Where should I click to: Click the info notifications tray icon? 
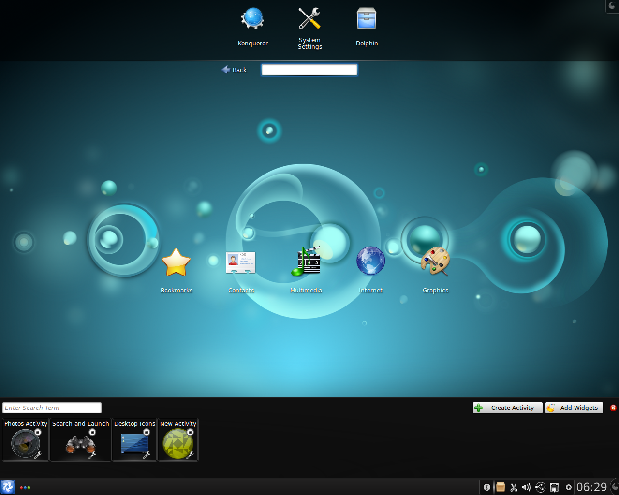487,487
